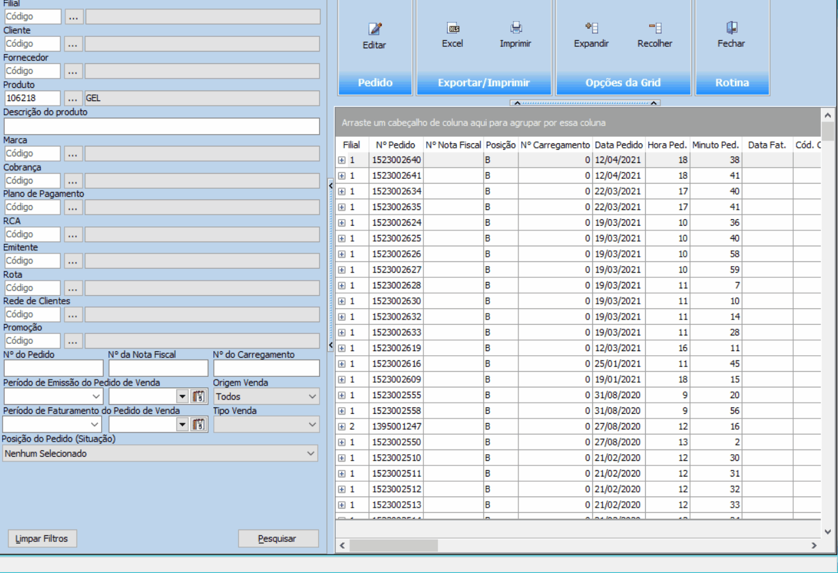Screen dimensions: 838x573
Task: Open Cobrança lookup ellipsis button
Action: tap(73, 180)
